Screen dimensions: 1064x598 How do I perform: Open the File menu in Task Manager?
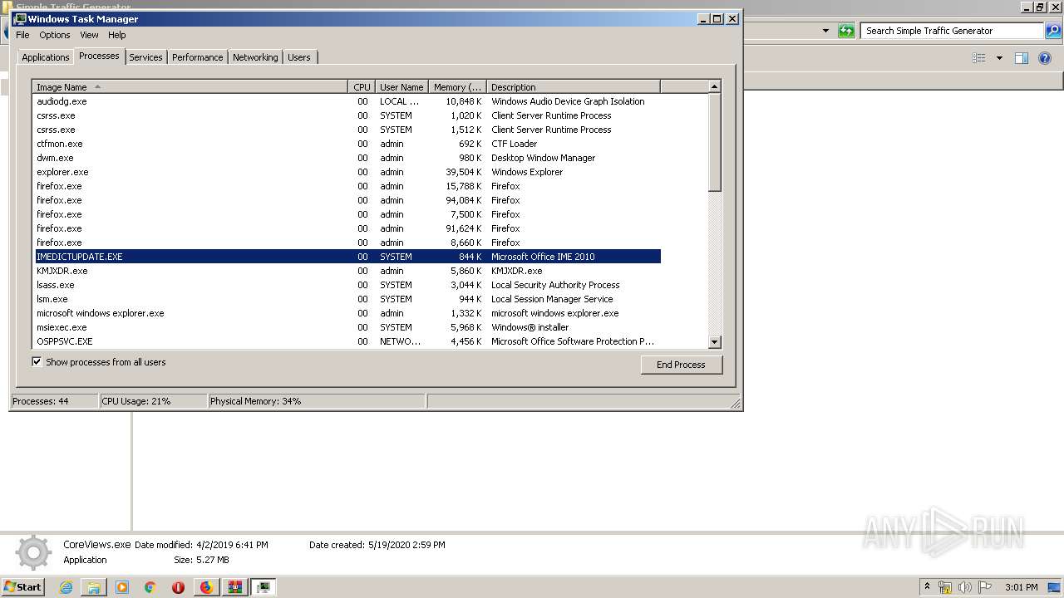22,35
